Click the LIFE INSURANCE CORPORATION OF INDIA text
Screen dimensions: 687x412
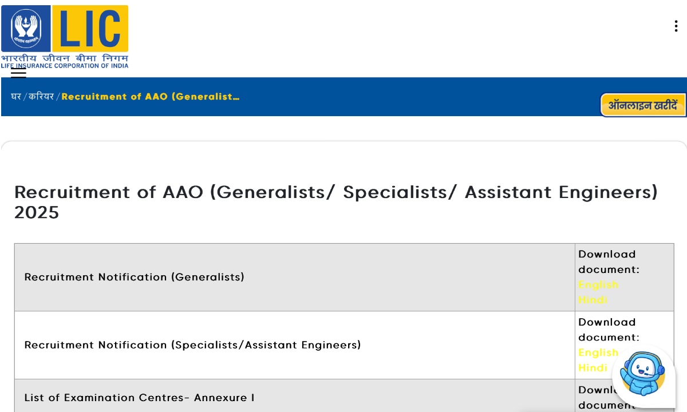[x=64, y=65]
